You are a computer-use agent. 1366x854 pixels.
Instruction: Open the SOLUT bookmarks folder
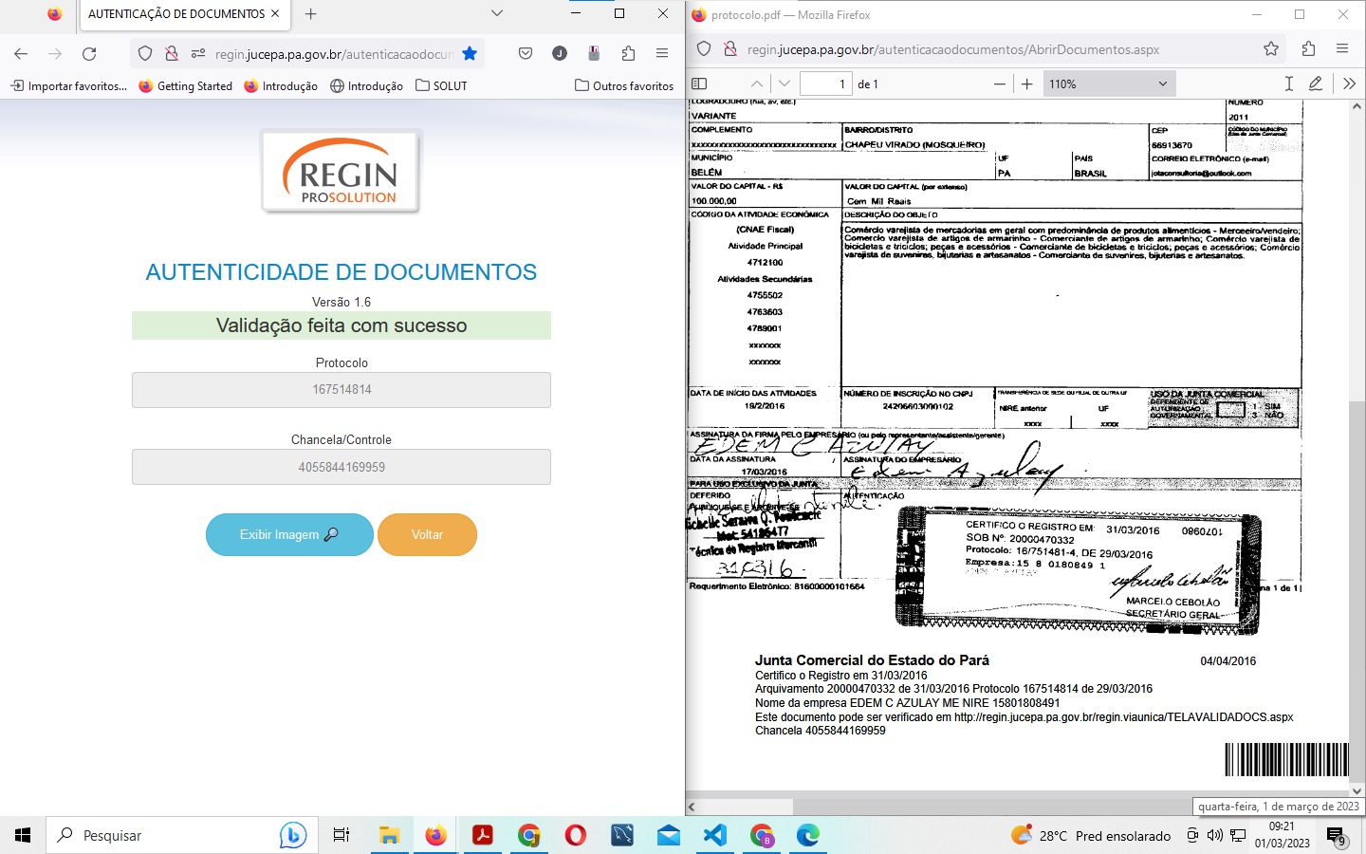point(441,85)
